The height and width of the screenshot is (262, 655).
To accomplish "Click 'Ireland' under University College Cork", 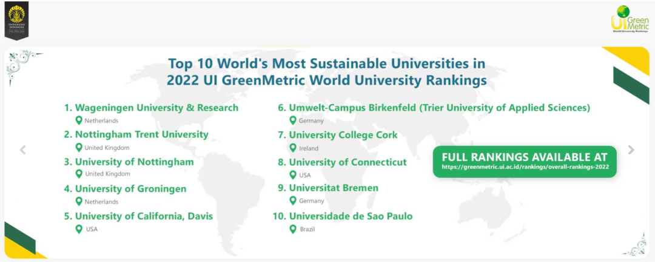I will (309, 148).
